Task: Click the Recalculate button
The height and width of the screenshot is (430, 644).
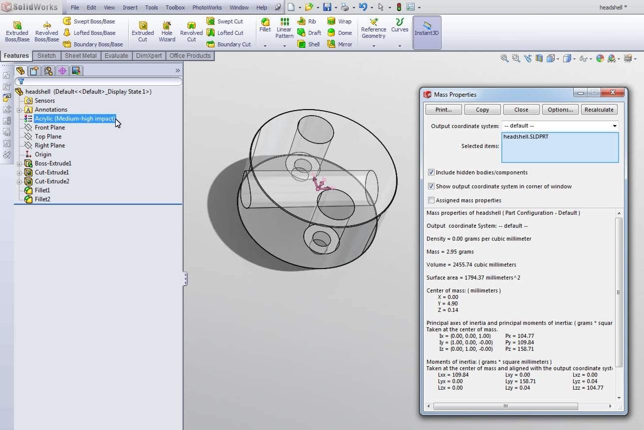Action: [x=599, y=110]
